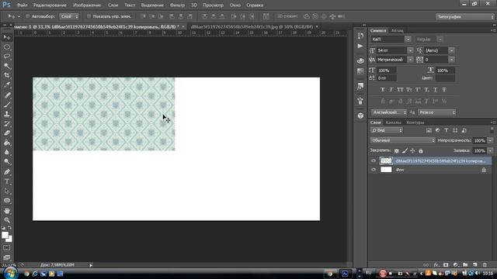The image size is (497, 279).
Task: Open the Обычные blend mode dropdown
Action: pos(402,140)
